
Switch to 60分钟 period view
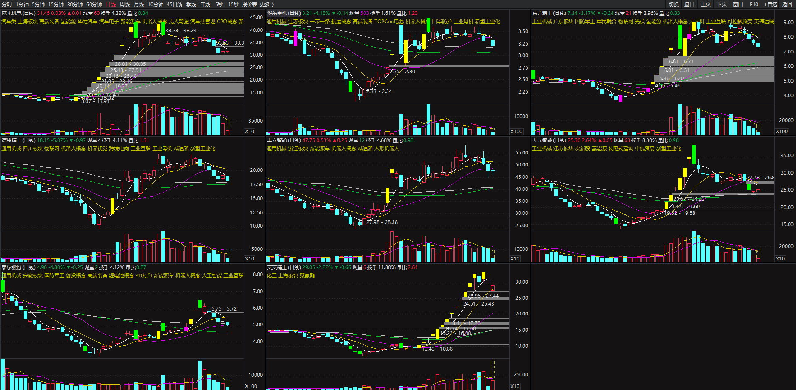click(x=94, y=4)
